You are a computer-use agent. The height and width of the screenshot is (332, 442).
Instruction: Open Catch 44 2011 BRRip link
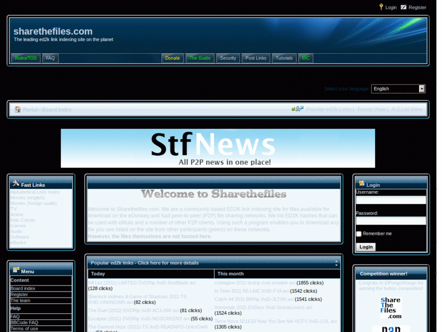tap(254, 299)
